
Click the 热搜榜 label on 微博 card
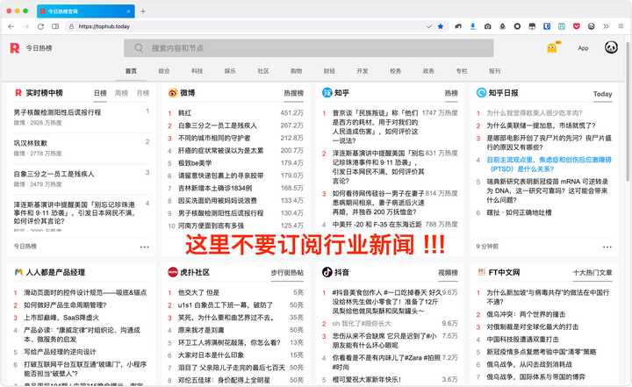293,93
